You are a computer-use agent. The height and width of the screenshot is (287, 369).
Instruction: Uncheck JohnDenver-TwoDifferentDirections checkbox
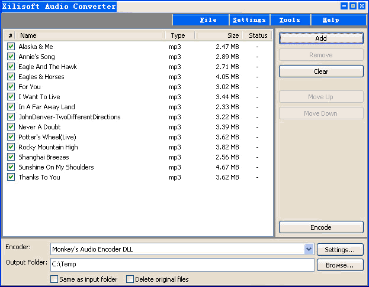(x=11, y=117)
